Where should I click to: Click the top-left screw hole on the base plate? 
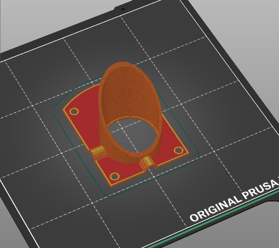pyautogui.click(x=74, y=111)
